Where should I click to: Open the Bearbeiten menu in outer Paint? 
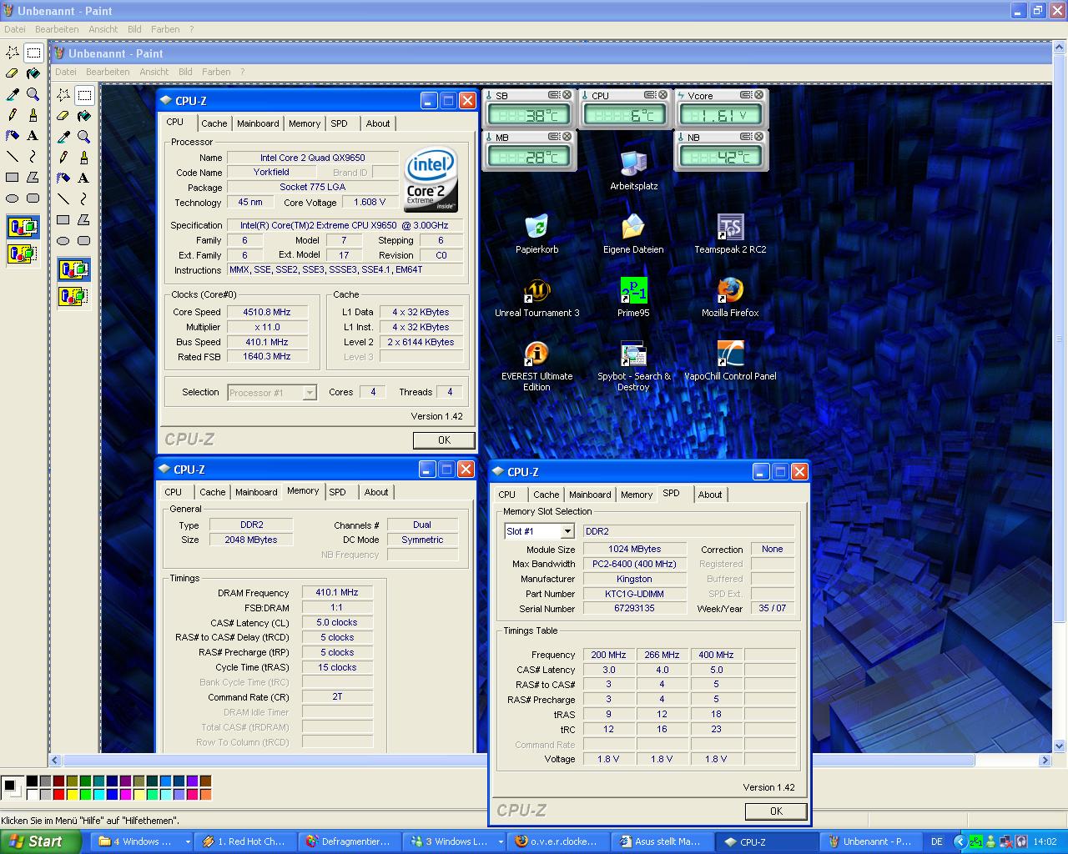(57, 29)
